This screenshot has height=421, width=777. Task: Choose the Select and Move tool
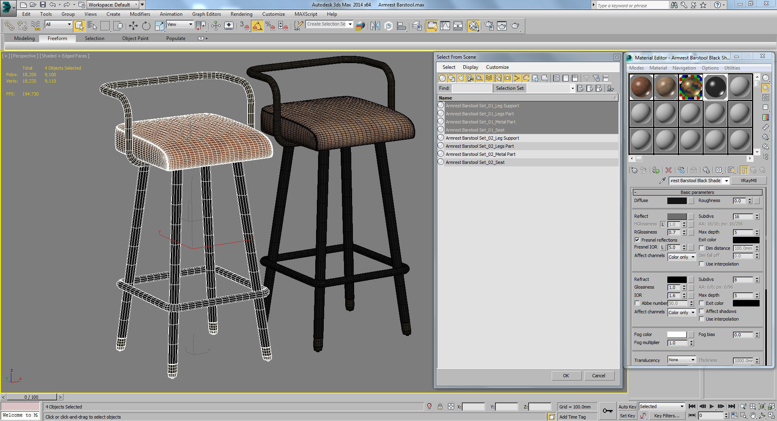pyautogui.click(x=133, y=26)
